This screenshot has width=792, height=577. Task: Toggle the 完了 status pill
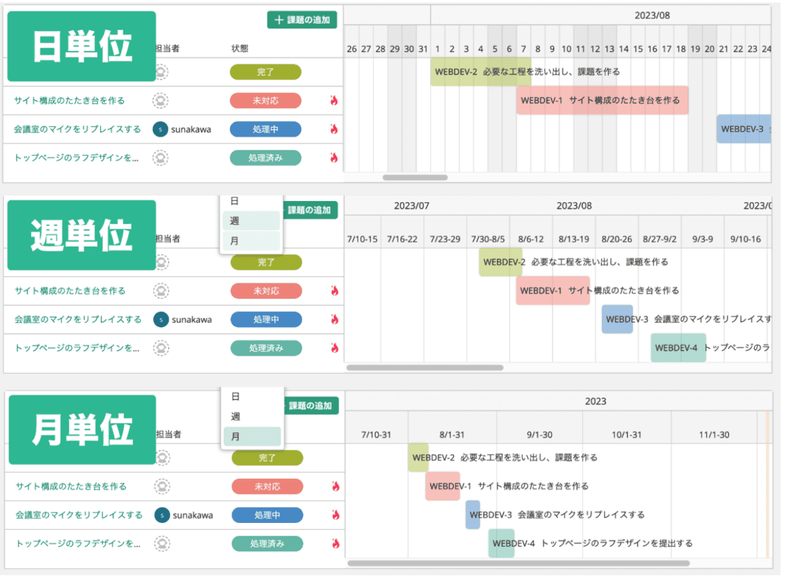click(x=265, y=72)
